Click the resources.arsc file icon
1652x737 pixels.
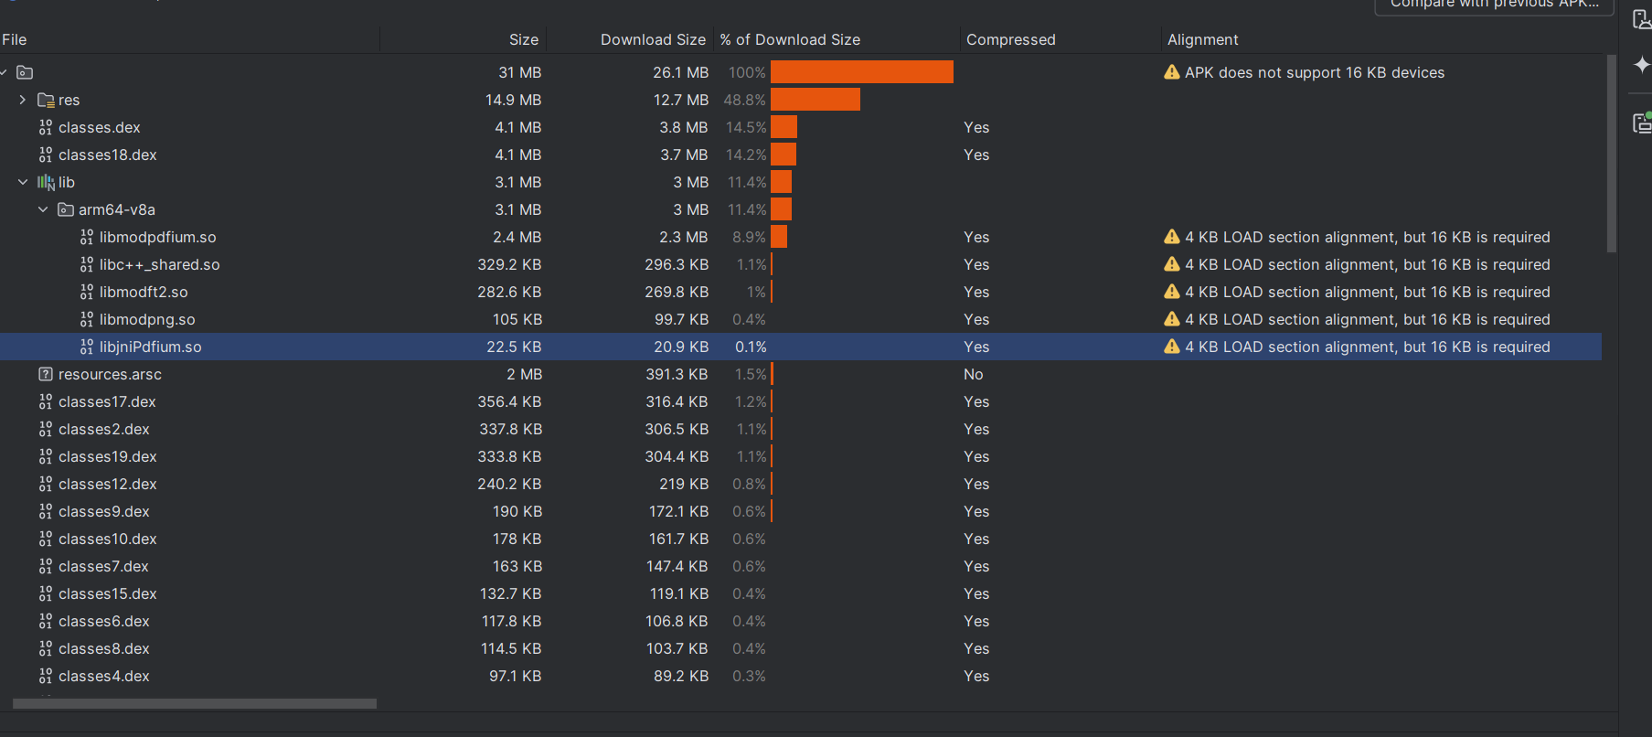pos(46,374)
